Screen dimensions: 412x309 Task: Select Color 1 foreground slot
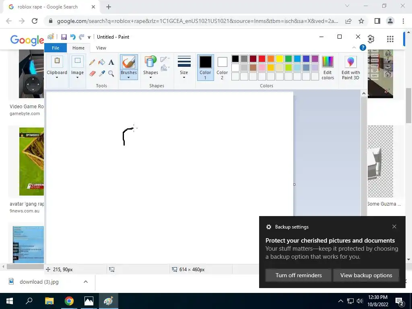(205, 68)
